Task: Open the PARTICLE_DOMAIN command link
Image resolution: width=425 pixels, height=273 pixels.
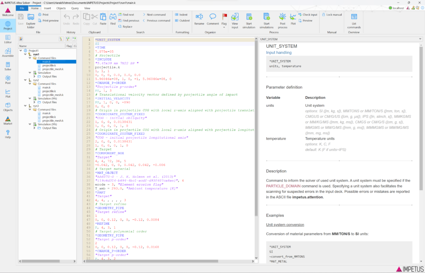Action: point(283,186)
